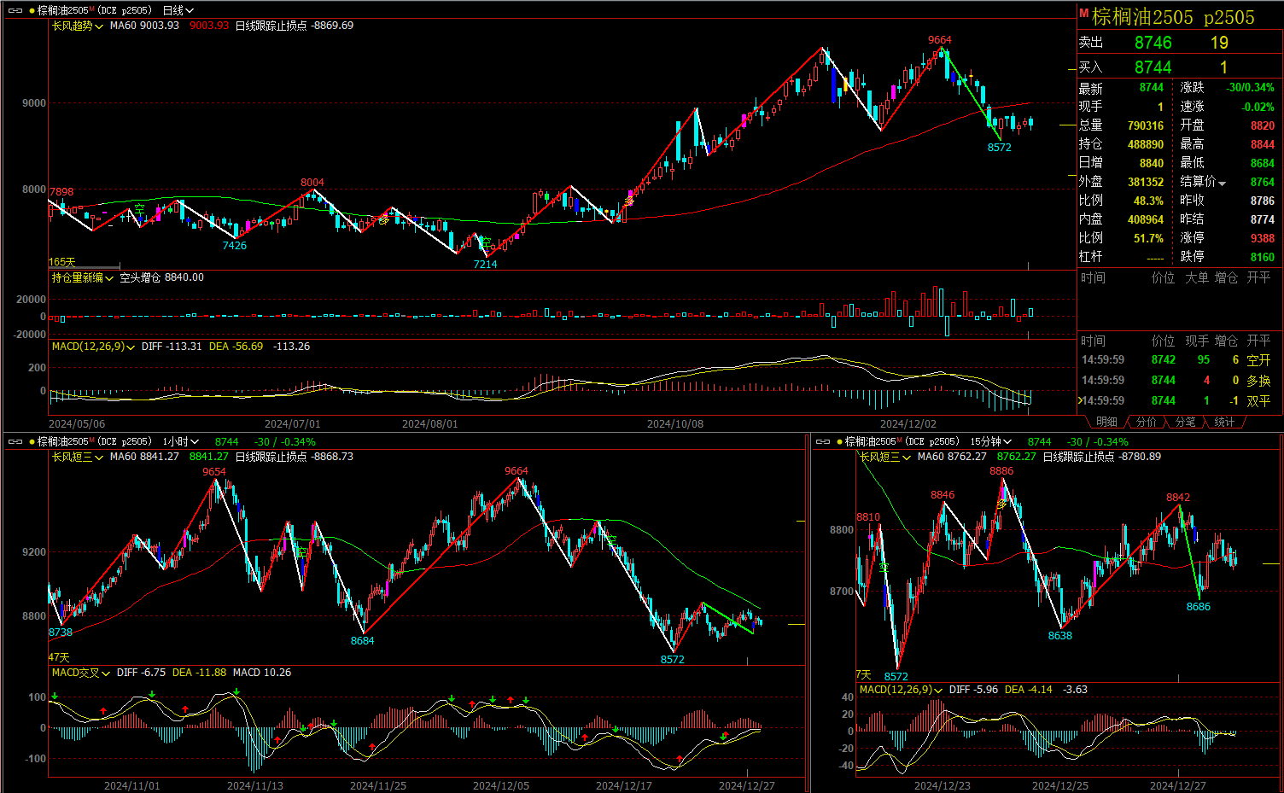The height and width of the screenshot is (793, 1284).
Task: Click the 9664 peak label on daily chart
Action: [939, 40]
